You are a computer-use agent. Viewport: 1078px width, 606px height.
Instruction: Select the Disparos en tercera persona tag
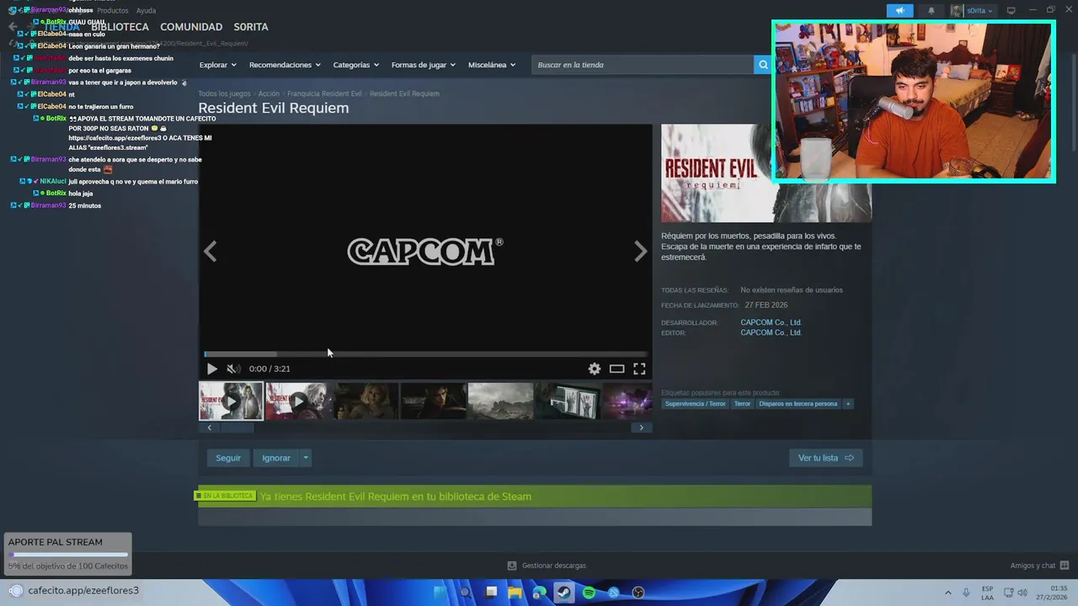coord(798,404)
